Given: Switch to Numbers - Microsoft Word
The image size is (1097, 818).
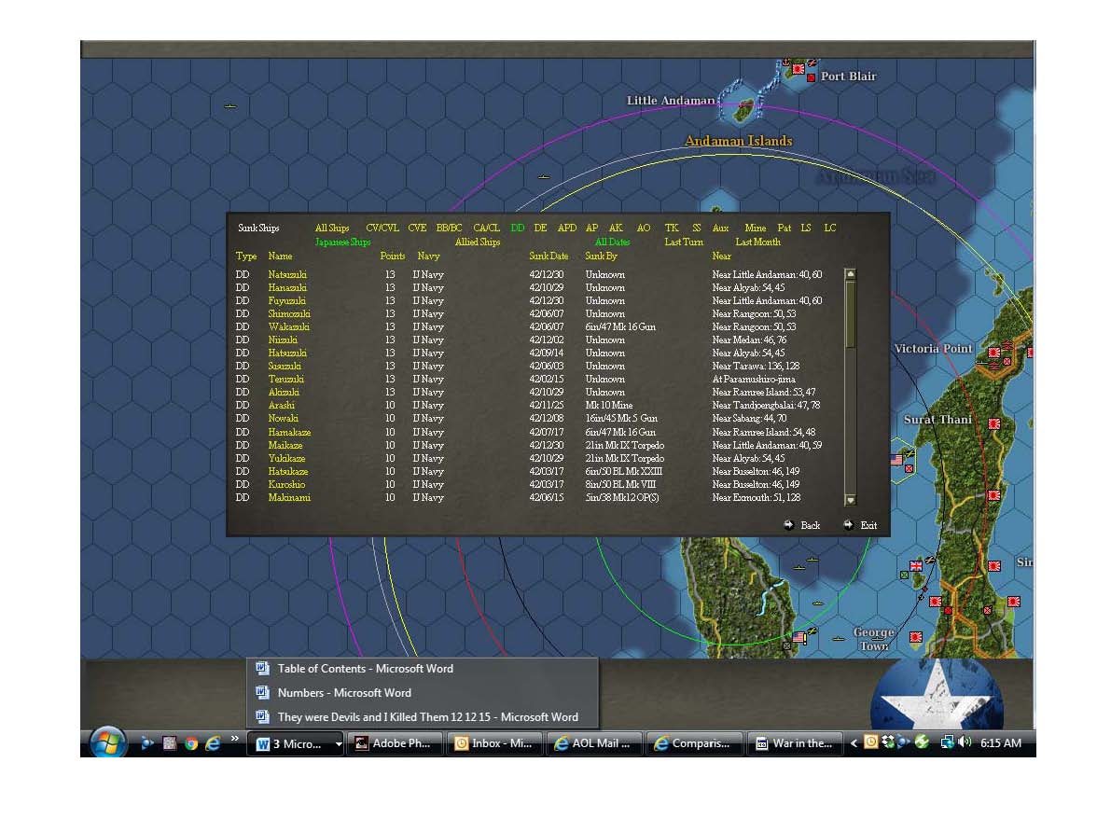Looking at the screenshot, I should pyautogui.click(x=423, y=693).
